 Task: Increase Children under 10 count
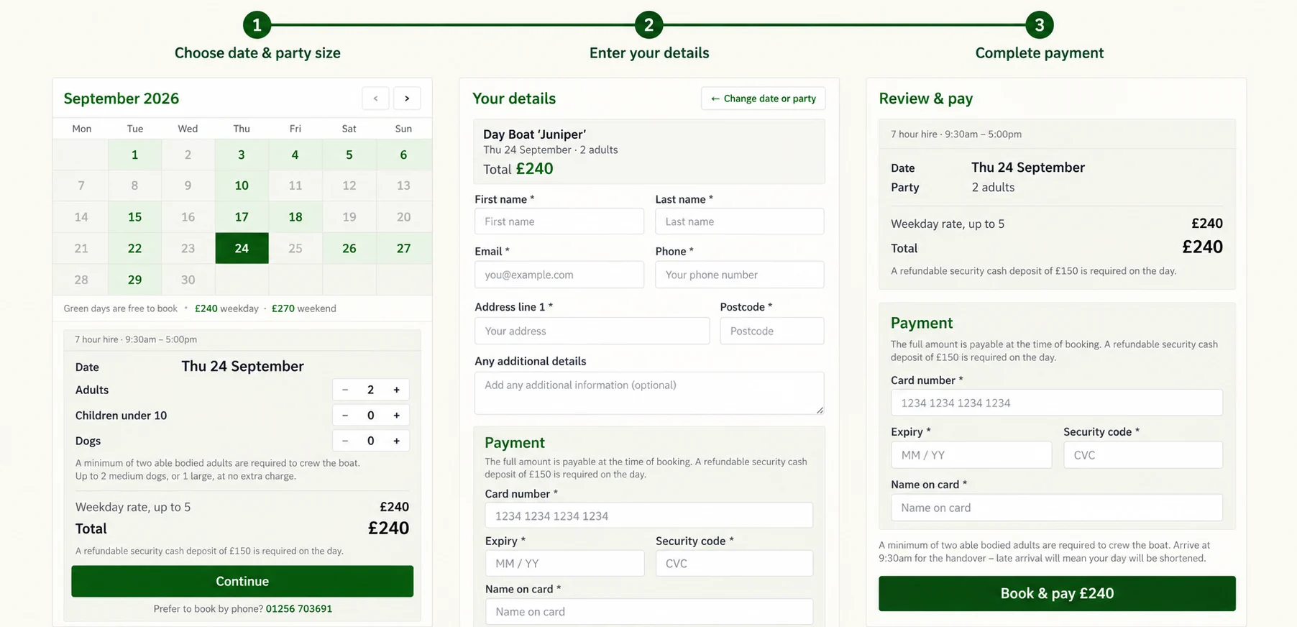tap(396, 416)
